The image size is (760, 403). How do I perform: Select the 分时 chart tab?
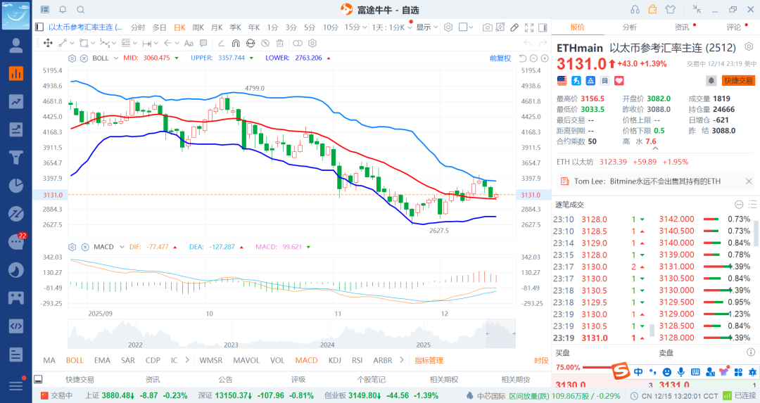[x=138, y=27]
